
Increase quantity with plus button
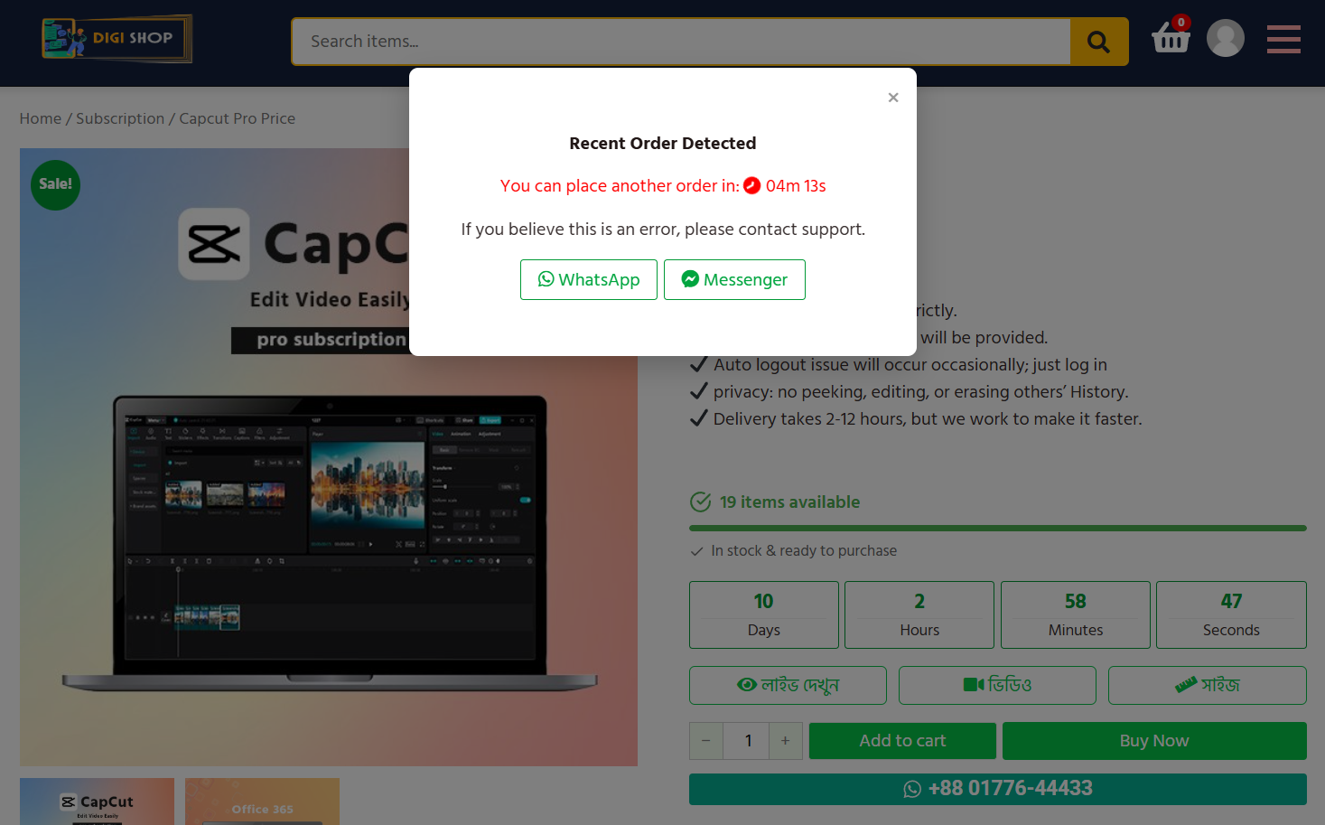[785, 741]
